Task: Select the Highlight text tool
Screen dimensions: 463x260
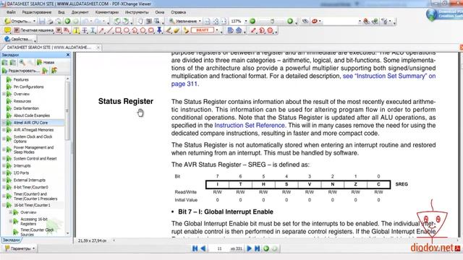Action: tap(77, 30)
